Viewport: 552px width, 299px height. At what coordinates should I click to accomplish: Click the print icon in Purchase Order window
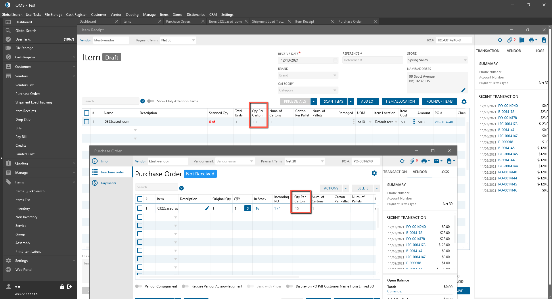pos(424,161)
